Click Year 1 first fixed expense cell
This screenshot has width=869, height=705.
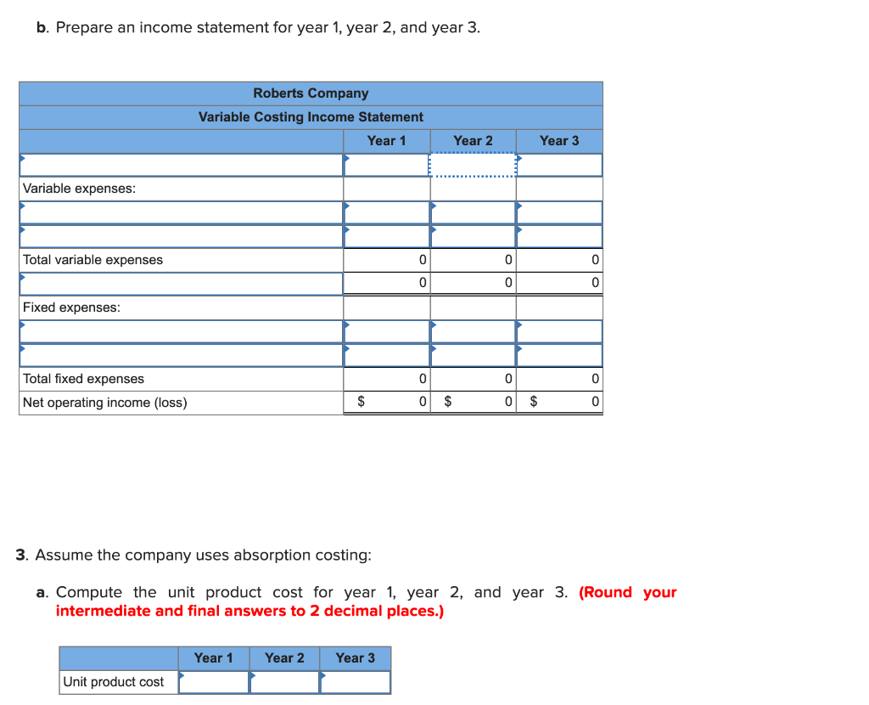387,332
